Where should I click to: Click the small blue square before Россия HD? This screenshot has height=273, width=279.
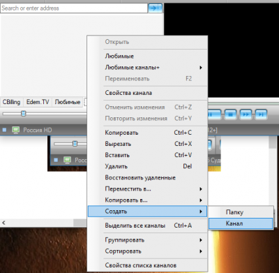4,130
